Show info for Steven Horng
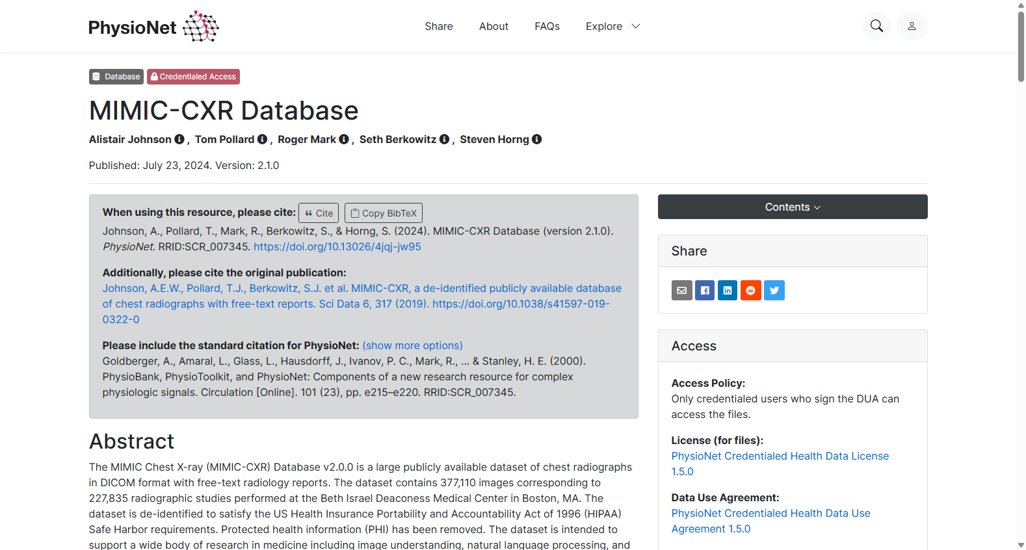The image size is (1026, 550). [x=536, y=139]
